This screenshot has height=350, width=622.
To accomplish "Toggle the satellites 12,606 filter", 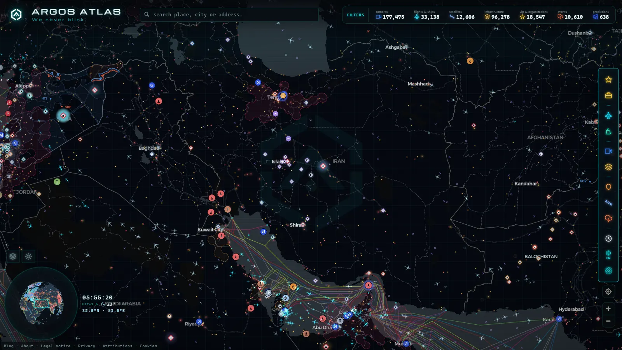I will 461,15.
